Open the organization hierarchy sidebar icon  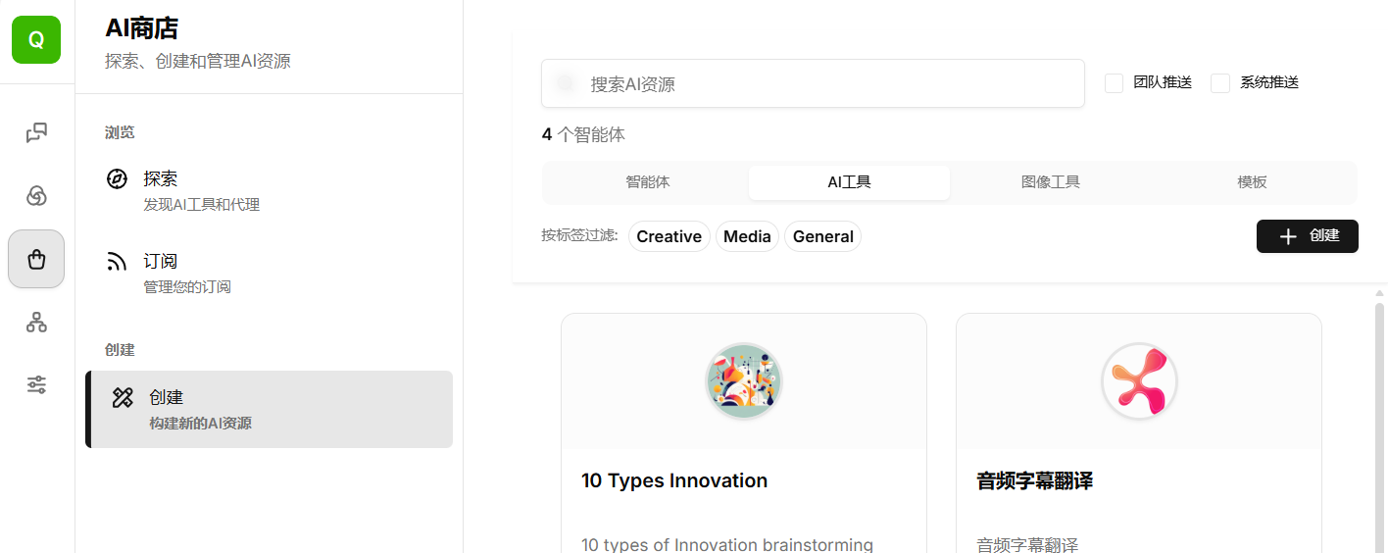[x=36, y=322]
